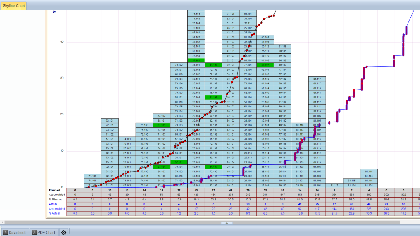The height and width of the screenshot is (236, 420).
Task: Click % Planned value '12.9'
Action: tap(179, 200)
